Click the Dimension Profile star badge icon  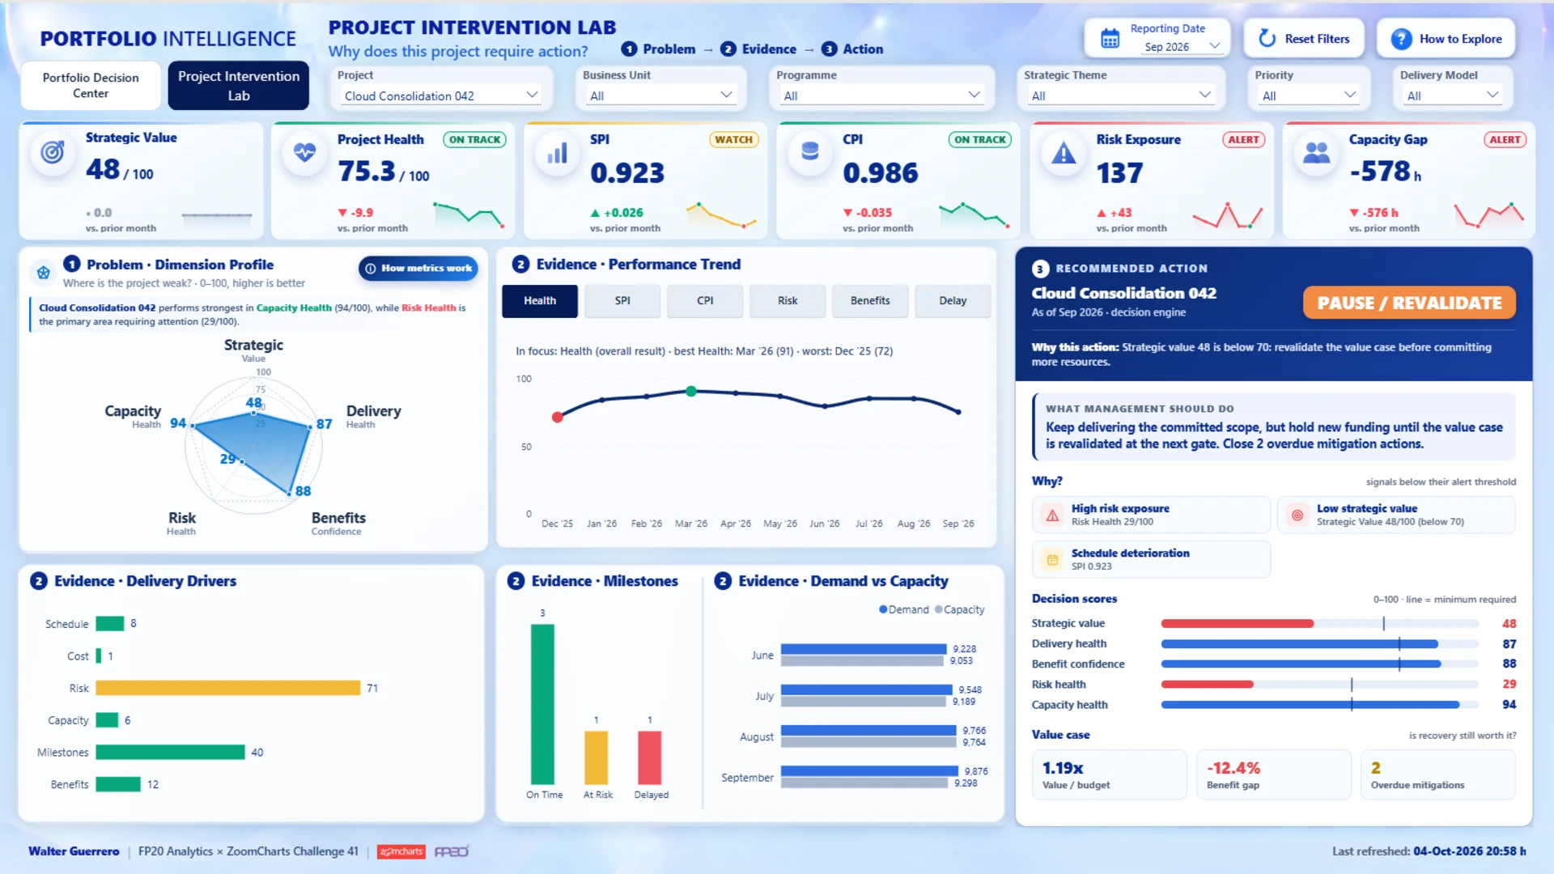tap(44, 273)
